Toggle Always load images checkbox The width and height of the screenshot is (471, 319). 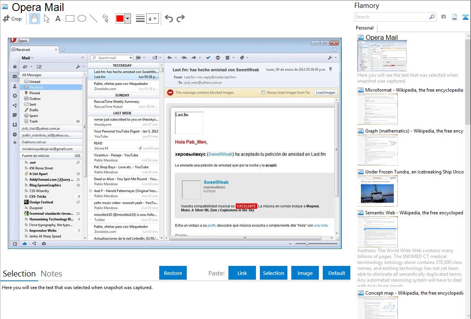263,92
